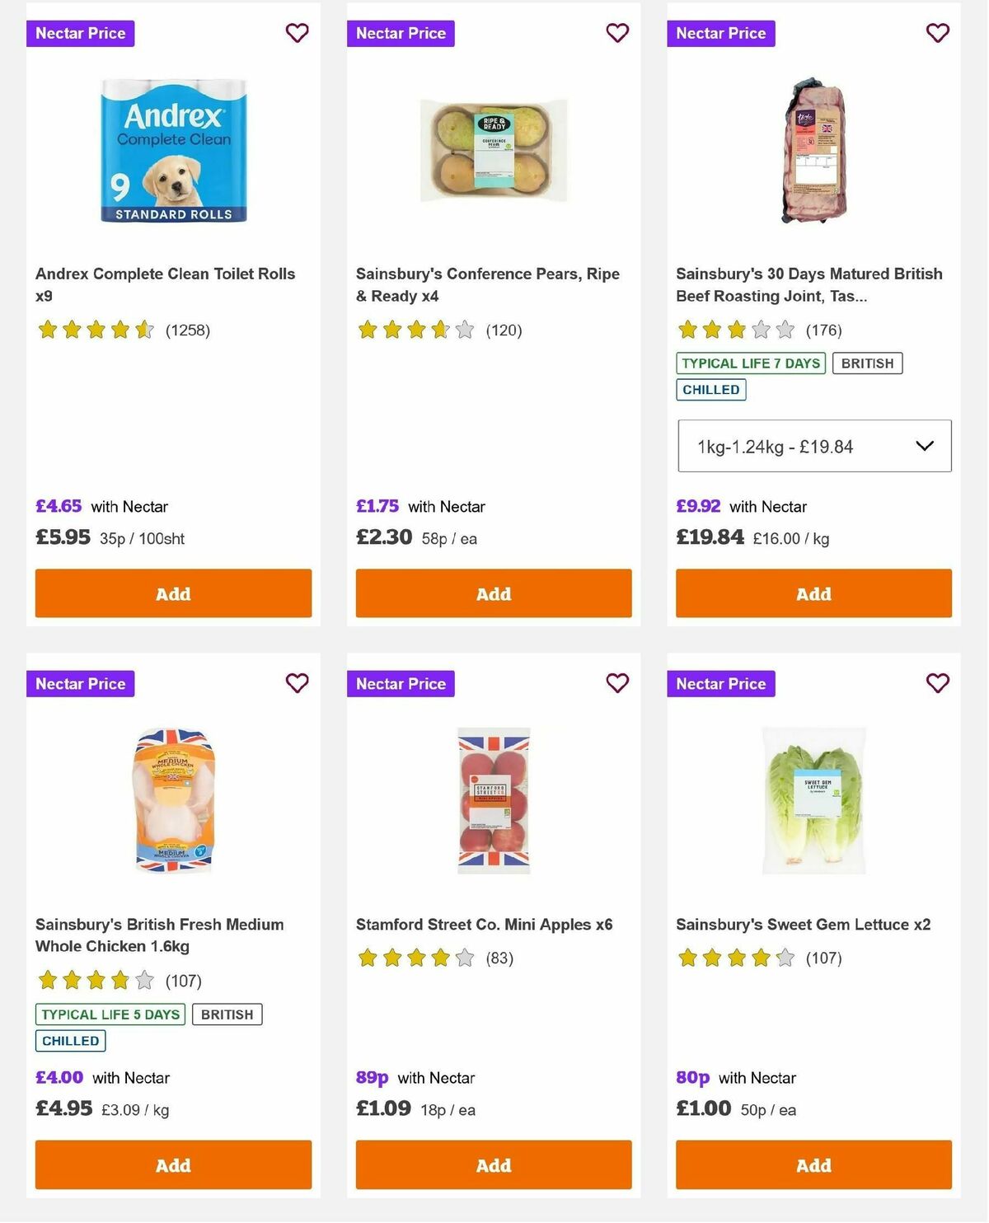
Task: Select a star rating on the Mini Apples
Action: [416, 958]
